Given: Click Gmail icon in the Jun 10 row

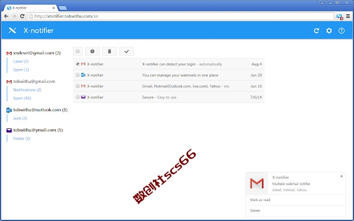Looking at the screenshot, I should tap(83, 86).
